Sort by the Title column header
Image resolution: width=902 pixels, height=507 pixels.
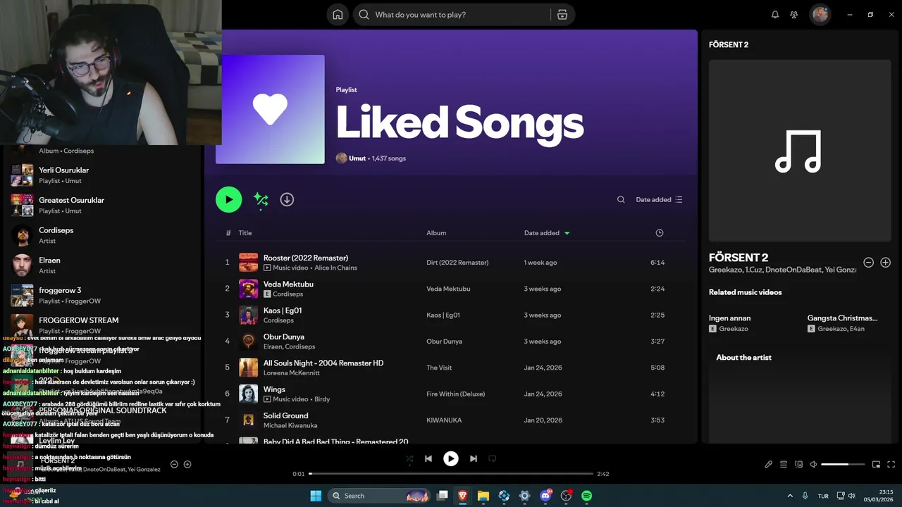245,233
